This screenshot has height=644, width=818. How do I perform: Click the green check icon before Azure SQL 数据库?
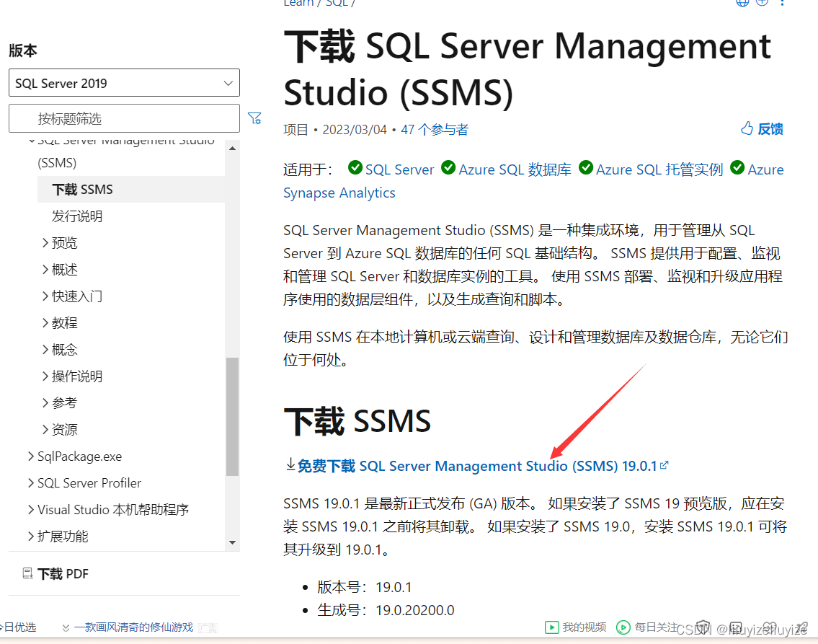[448, 168]
